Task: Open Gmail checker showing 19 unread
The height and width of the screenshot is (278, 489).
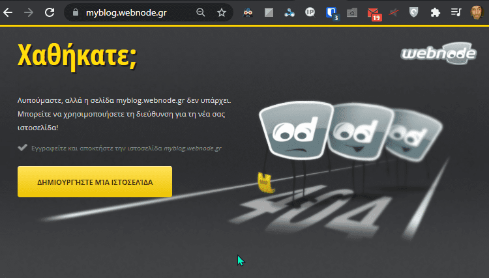Action: (x=374, y=14)
